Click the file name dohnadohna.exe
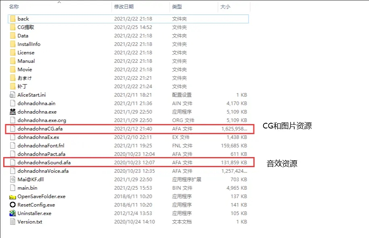The image size is (369, 238). click(x=37, y=112)
